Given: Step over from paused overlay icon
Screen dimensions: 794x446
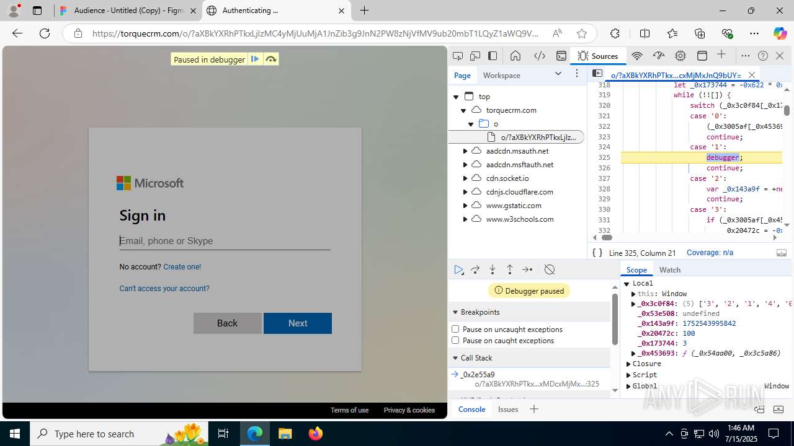Looking at the screenshot, I should (x=270, y=59).
